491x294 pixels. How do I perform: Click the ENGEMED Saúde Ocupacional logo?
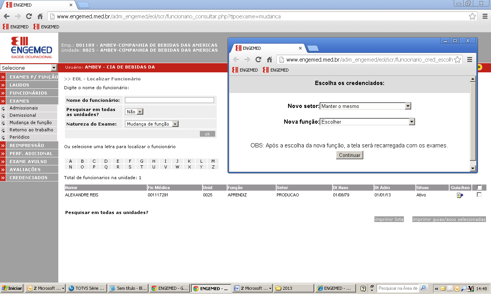(x=31, y=47)
